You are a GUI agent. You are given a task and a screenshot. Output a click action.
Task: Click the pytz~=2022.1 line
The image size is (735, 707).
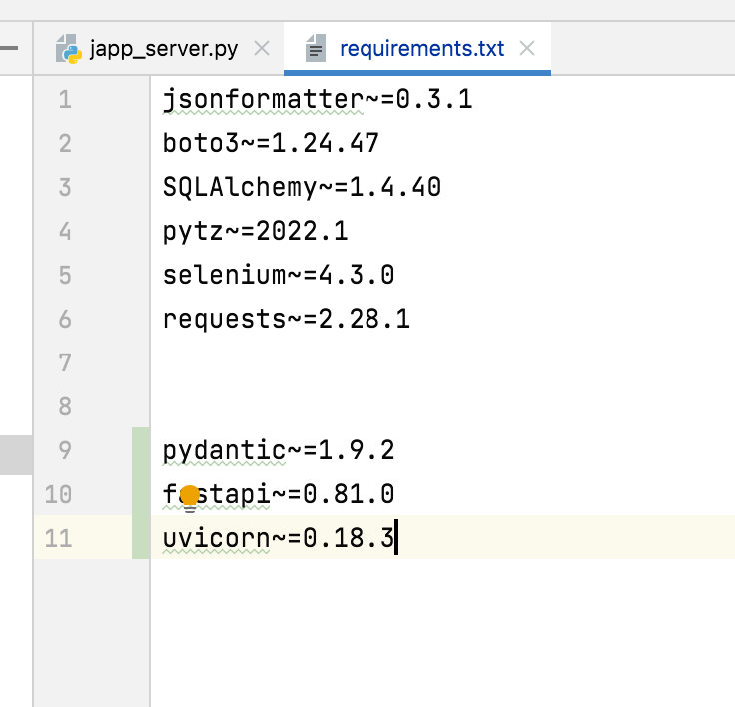[255, 231]
